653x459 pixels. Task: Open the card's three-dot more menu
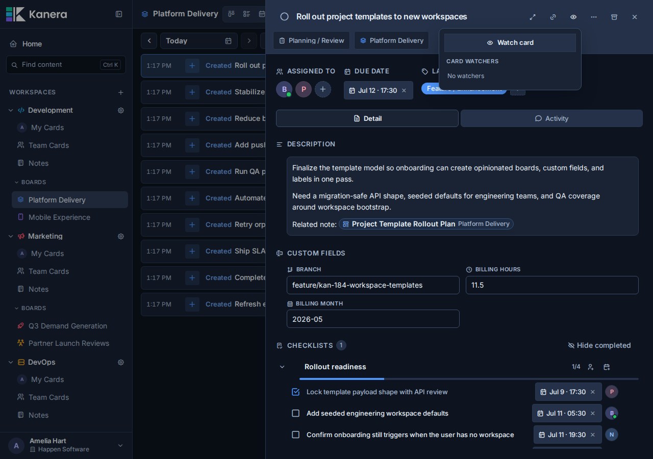[x=594, y=17]
